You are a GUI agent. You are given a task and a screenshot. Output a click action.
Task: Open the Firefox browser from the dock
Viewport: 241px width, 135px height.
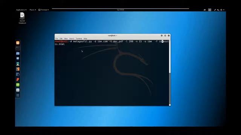(x=18, y=43)
